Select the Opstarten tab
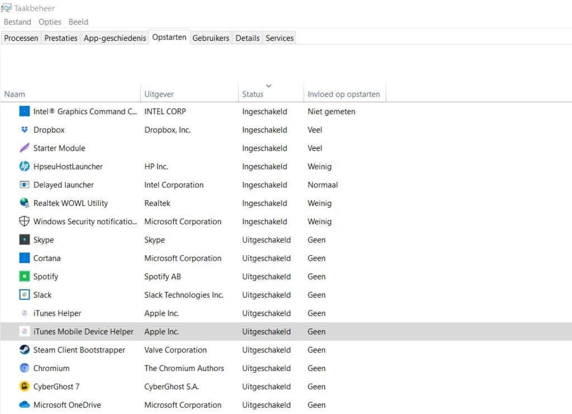The image size is (572, 414). 169,37
